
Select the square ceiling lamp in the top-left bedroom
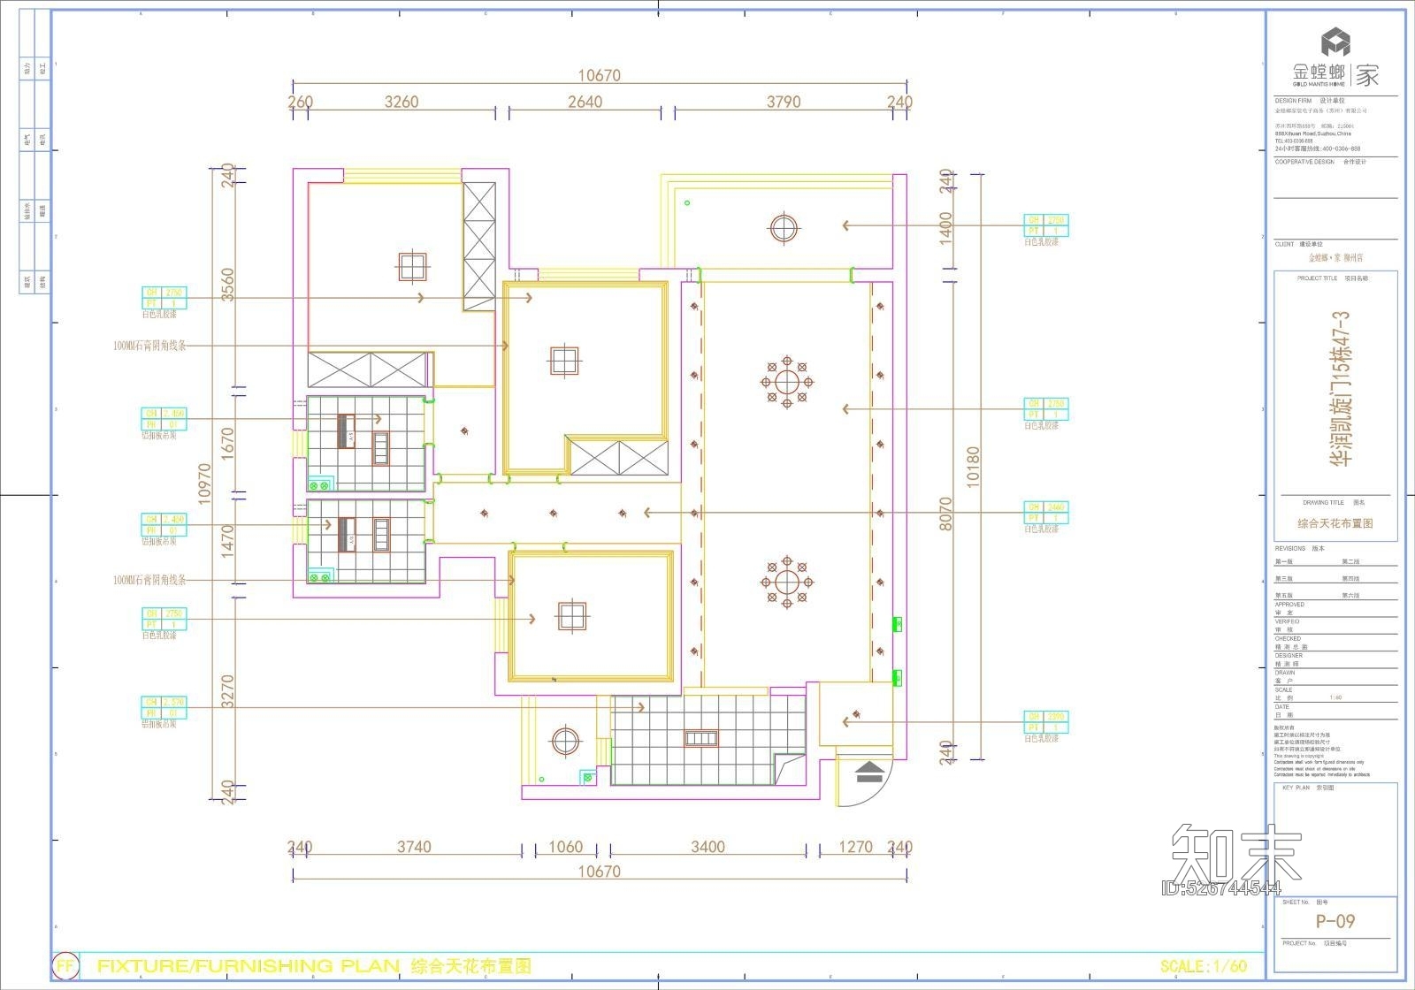(x=412, y=266)
